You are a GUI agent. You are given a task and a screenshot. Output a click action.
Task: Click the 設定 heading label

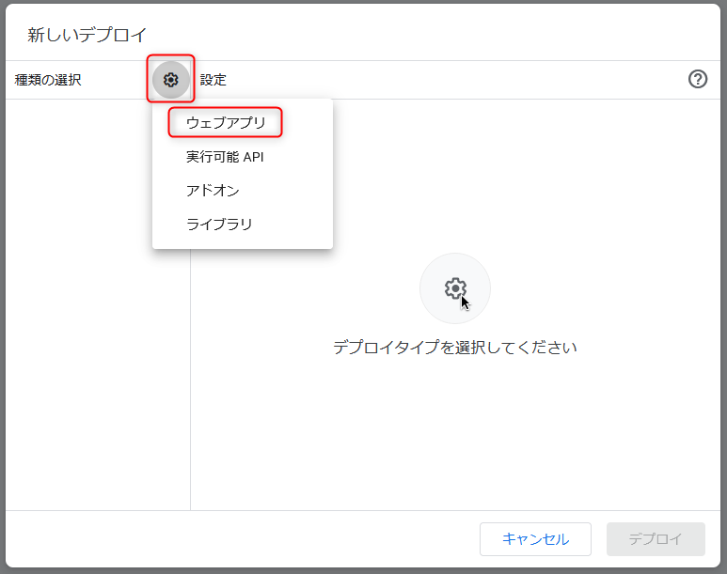point(213,80)
